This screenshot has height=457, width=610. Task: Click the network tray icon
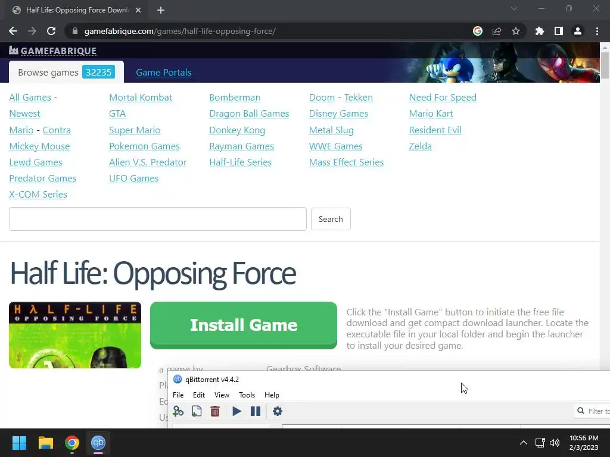(540, 443)
